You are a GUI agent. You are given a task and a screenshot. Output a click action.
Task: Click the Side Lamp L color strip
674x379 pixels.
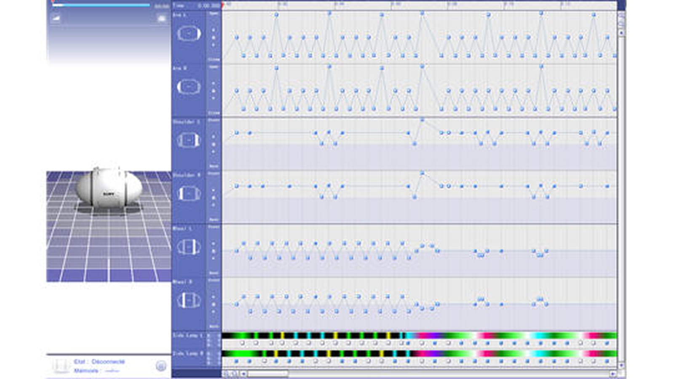tap(419, 336)
